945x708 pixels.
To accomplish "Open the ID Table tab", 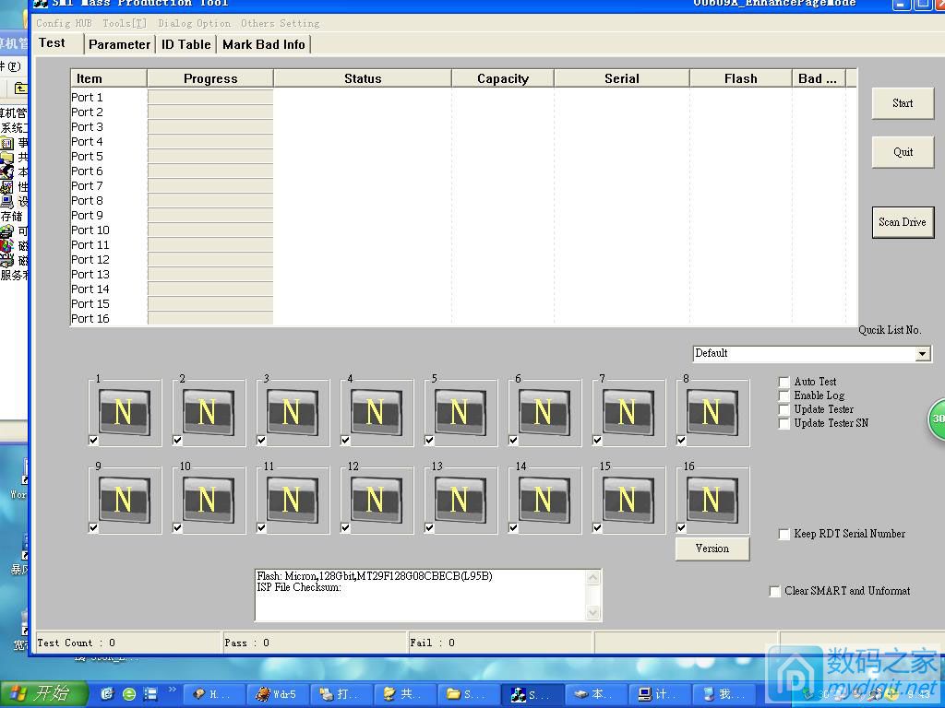I will [x=185, y=44].
